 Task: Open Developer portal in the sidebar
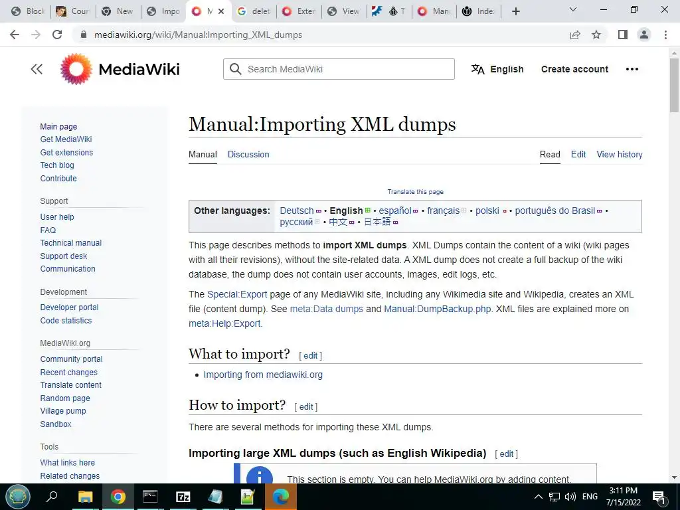(x=69, y=307)
